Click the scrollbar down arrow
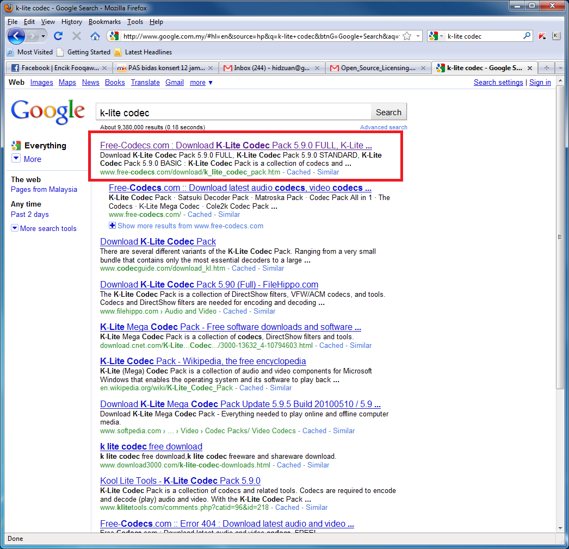Viewport: 569px width, 549px height. coord(560,528)
